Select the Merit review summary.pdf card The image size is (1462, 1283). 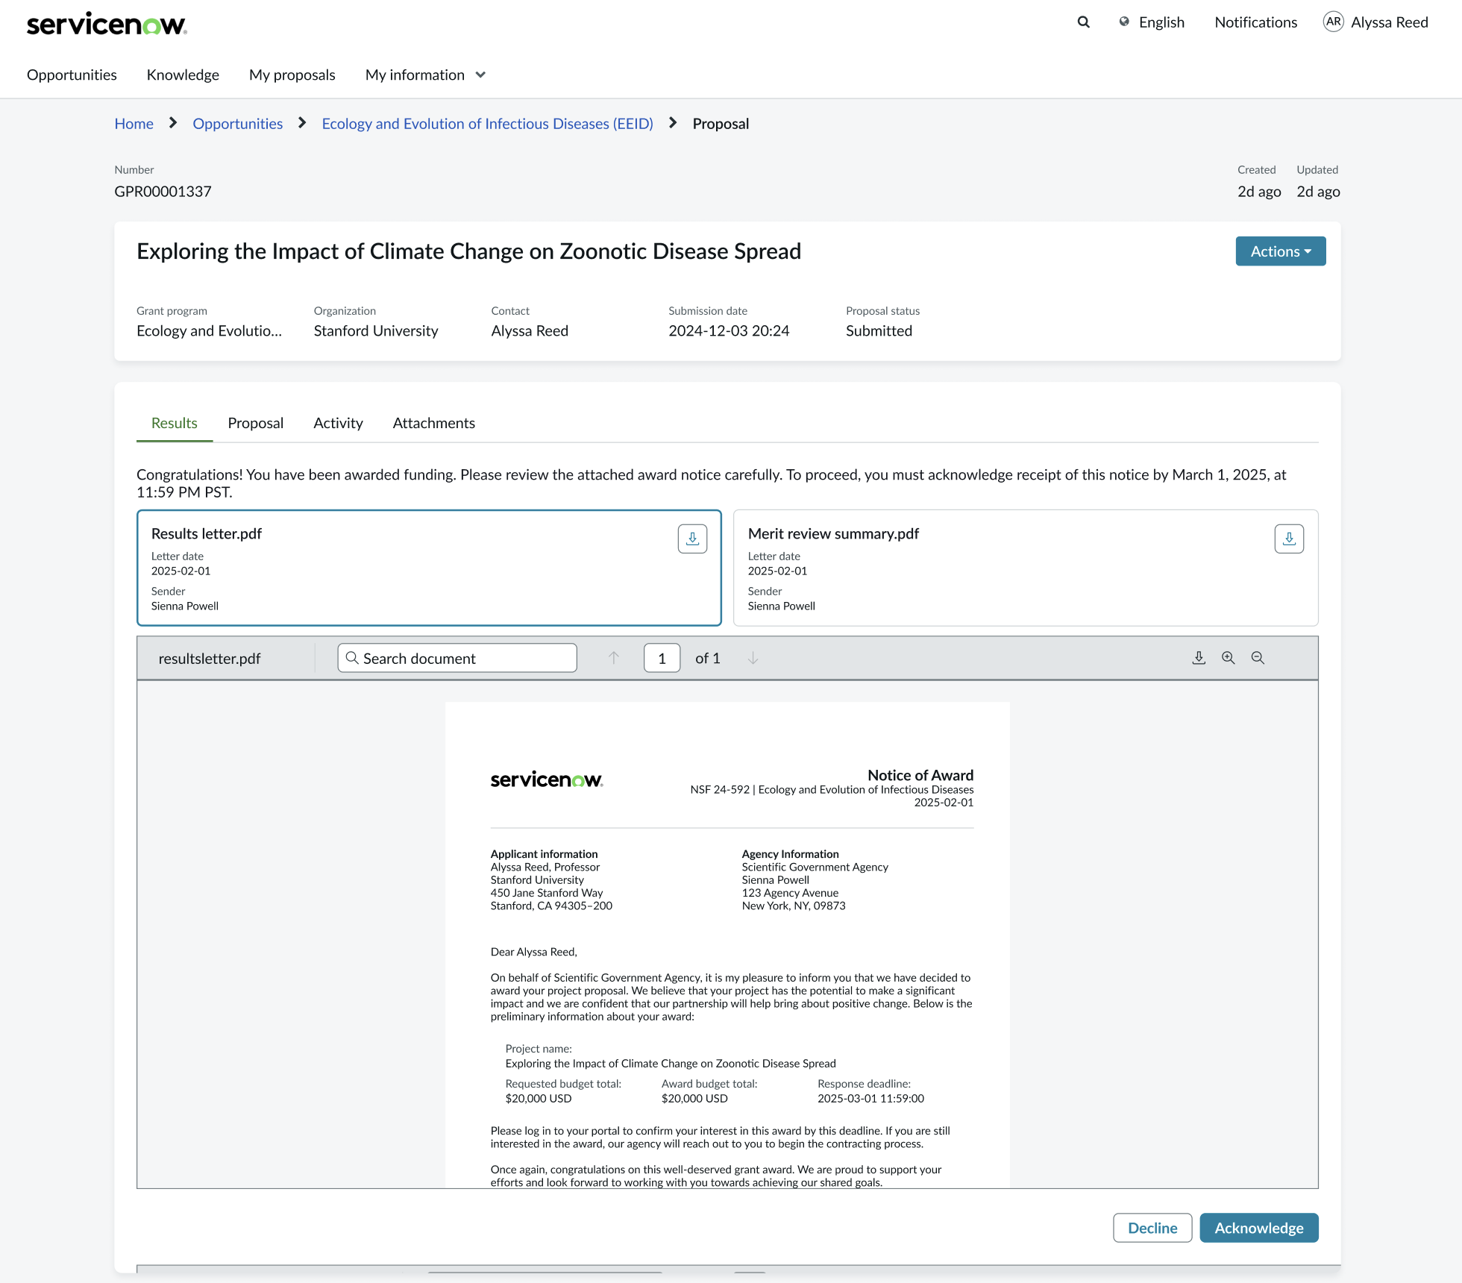pyautogui.click(x=1026, y=568)
